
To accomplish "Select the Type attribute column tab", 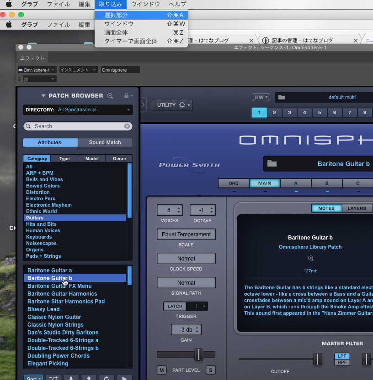I will pyautogui.click(x=64, y=158).
